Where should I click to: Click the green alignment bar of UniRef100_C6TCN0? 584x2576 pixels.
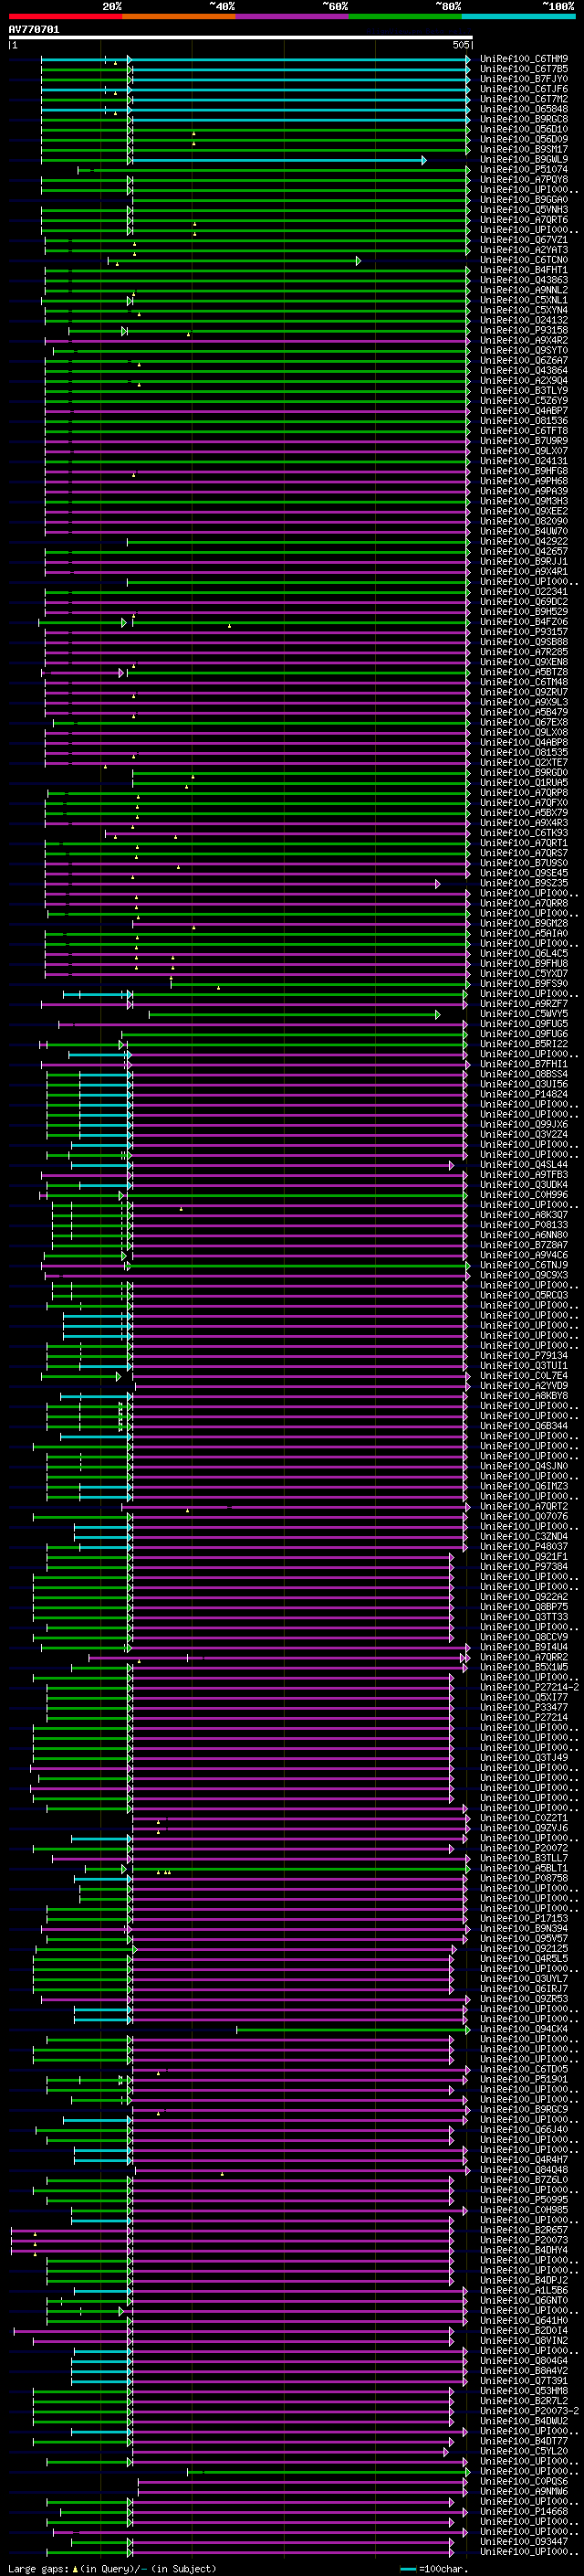[235, 261]
